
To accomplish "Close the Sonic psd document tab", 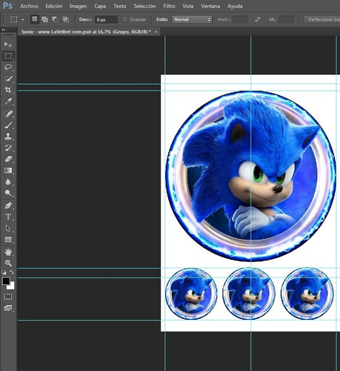I will coord(156,32).
